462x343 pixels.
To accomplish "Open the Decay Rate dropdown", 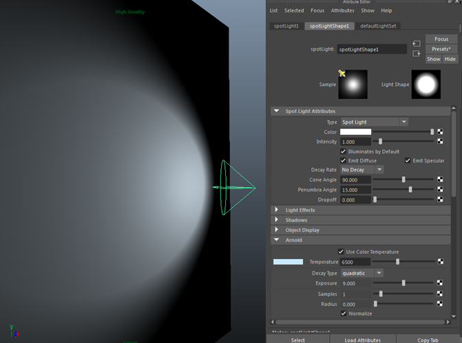I will pos(362,169).
